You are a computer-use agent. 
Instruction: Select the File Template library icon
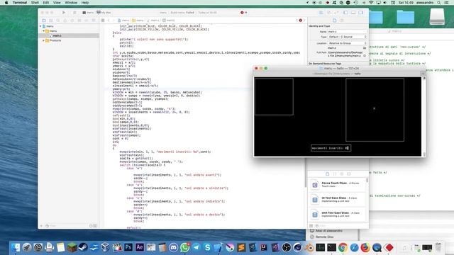328,174
